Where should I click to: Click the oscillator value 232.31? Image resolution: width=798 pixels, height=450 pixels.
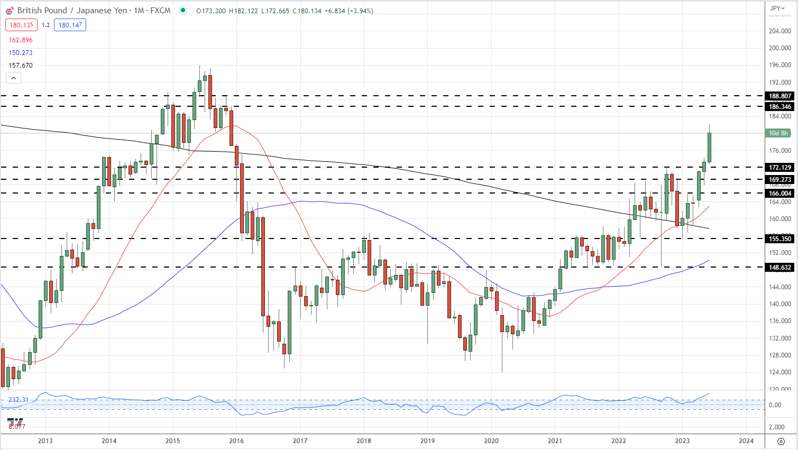(x=19, y=400)
